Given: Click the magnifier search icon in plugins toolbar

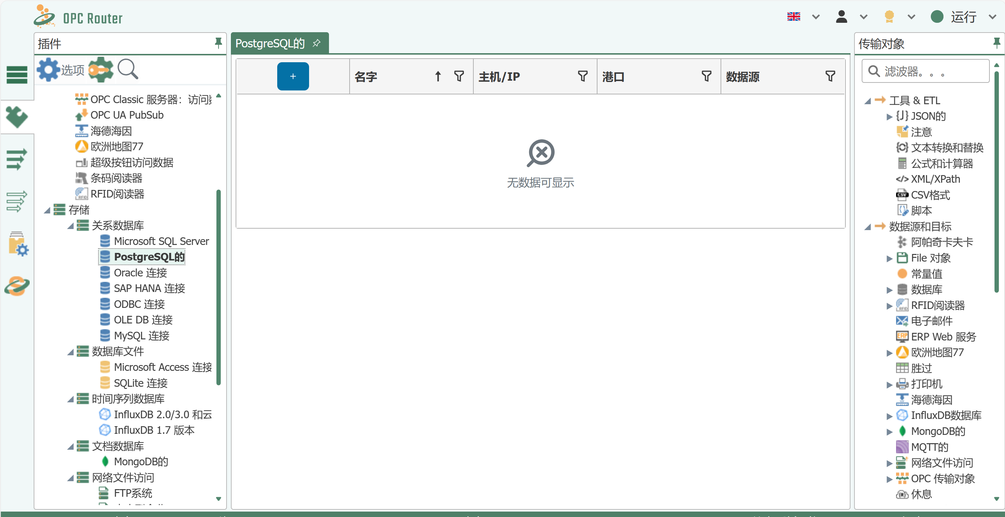Looking at the screenshot, I should coord(128,70).
